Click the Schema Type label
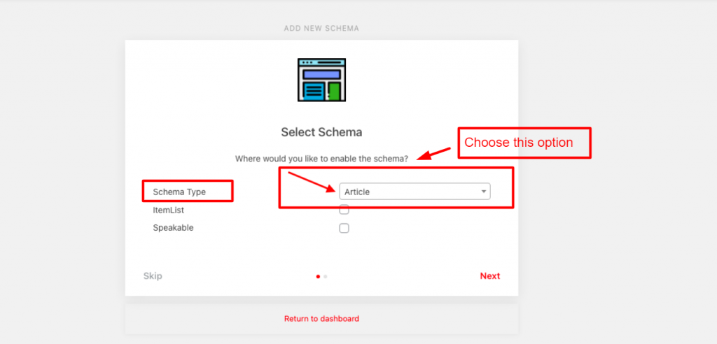This screenshot has width=717, height=344. (x=180, y=192)
